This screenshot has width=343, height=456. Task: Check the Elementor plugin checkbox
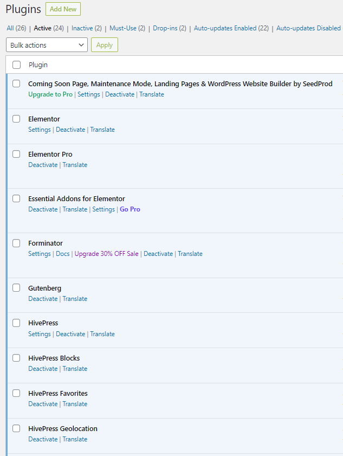click(16, 119)
